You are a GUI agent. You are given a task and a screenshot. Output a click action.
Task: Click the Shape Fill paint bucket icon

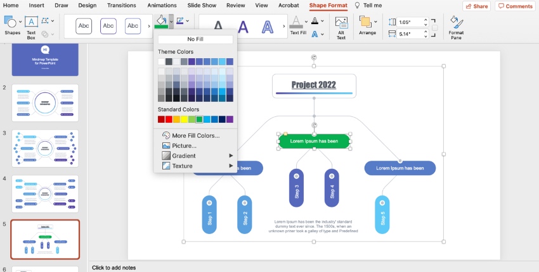pos(162,21)
